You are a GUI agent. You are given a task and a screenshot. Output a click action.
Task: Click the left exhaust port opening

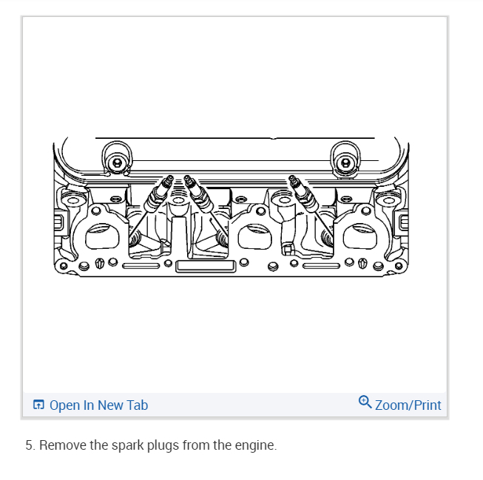point(102,236)
